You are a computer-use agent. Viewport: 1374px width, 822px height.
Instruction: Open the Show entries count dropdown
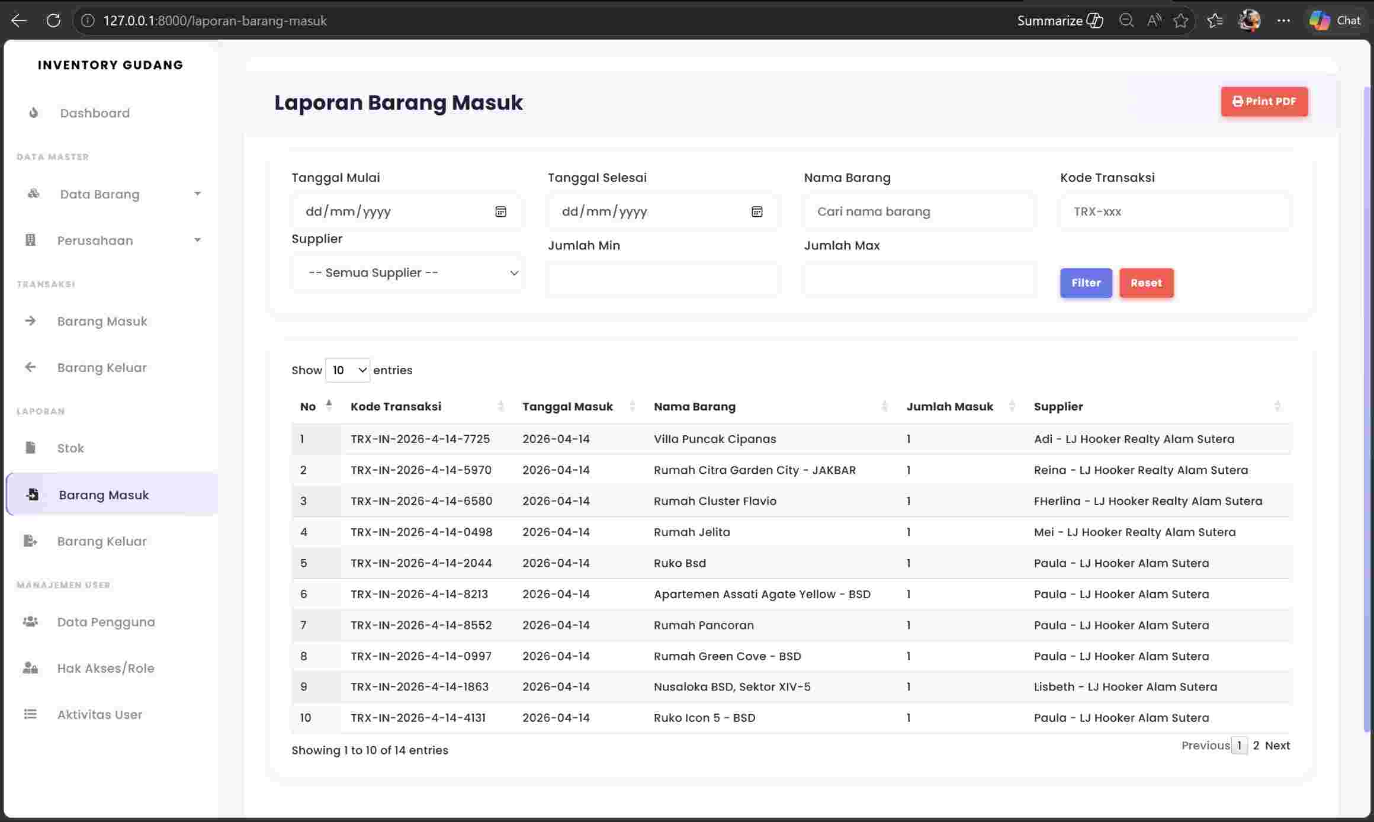348,370
